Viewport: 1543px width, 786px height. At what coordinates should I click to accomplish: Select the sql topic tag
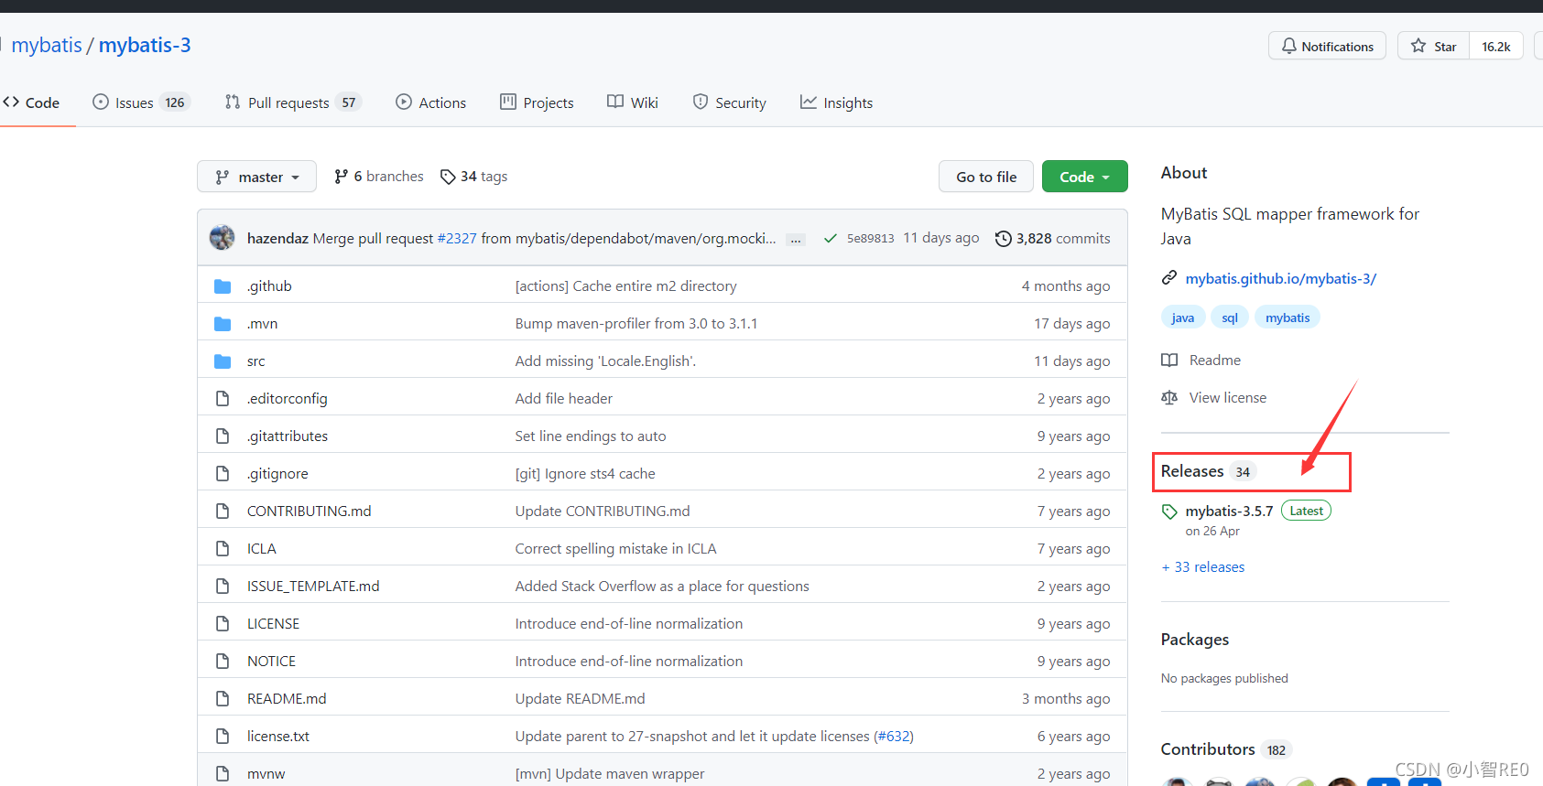pyautogui.click(x=1230, y=318)
